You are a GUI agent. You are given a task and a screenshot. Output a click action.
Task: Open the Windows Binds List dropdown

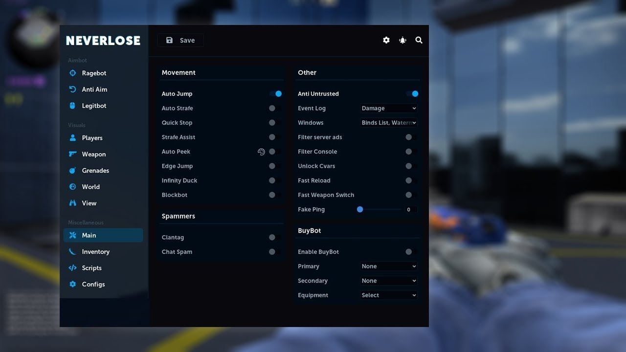(389, 123)
